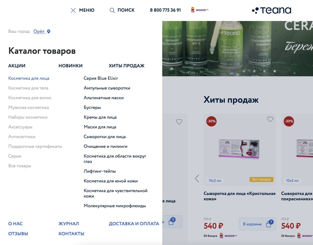Call 8 800 775 36 91
The width and height of the screenshot is (313, 245).
[x=165, y=10]
